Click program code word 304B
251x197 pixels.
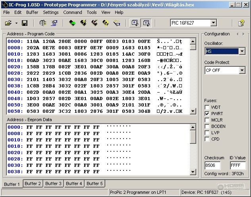(x=144, y=111)
